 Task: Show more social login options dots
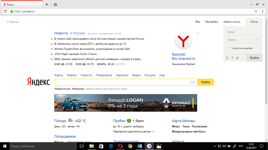coord(242,58)
